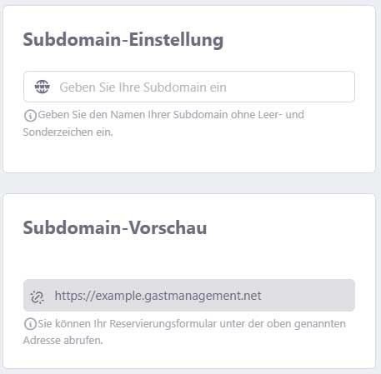The image size is (381, 374).
Task: Click hint text 'Geben Sie den Namen Ihrer Subdomain'
Action: [x=133, y=115]
